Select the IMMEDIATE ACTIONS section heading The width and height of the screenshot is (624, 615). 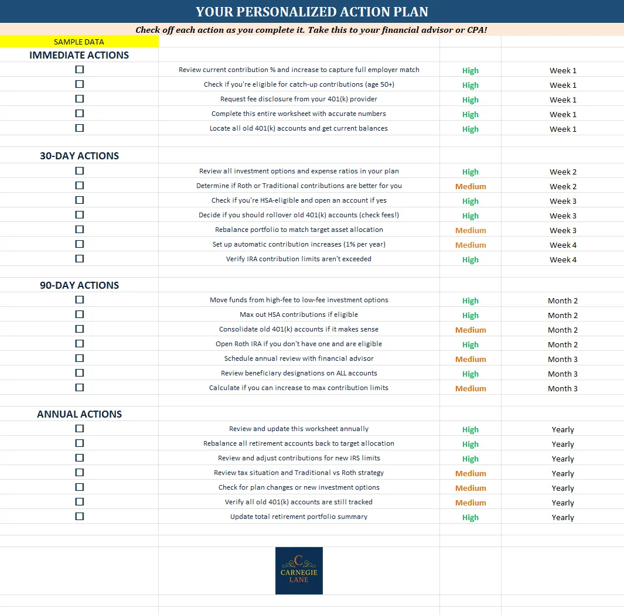[79, 55]
